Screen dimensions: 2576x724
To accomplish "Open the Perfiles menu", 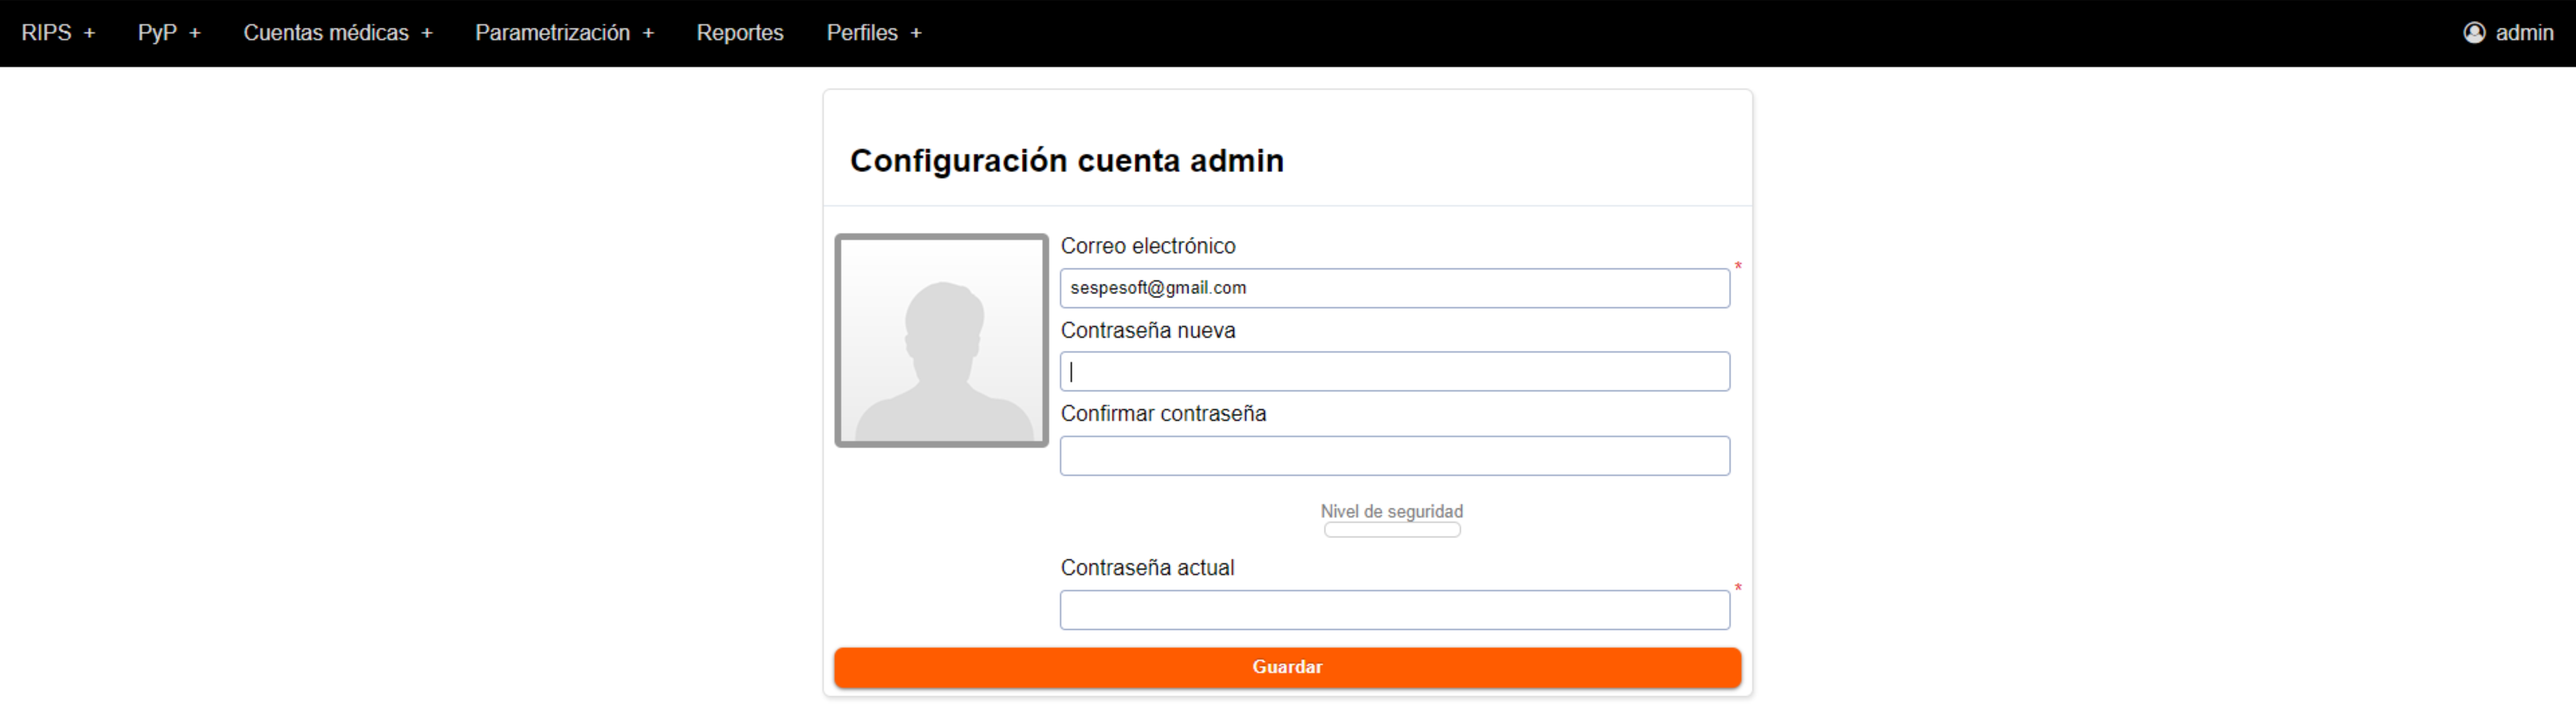I will [874, 33].
